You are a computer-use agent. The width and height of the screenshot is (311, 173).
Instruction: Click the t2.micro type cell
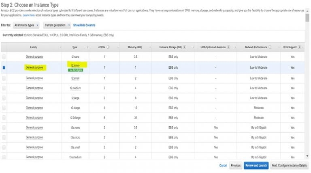tap(75, 65)
